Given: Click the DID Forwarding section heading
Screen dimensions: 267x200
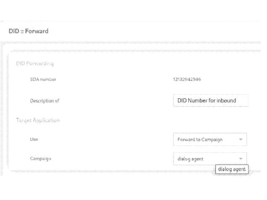Looking at the screenshot, I should coord(35,63).
